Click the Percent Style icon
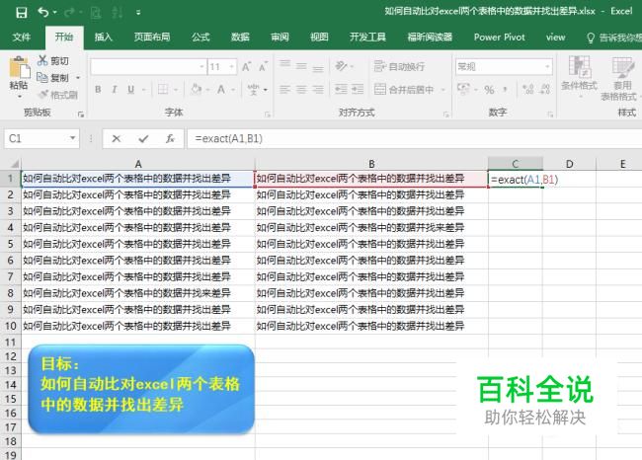The image size is (642, 460). (x=489, y=90)
